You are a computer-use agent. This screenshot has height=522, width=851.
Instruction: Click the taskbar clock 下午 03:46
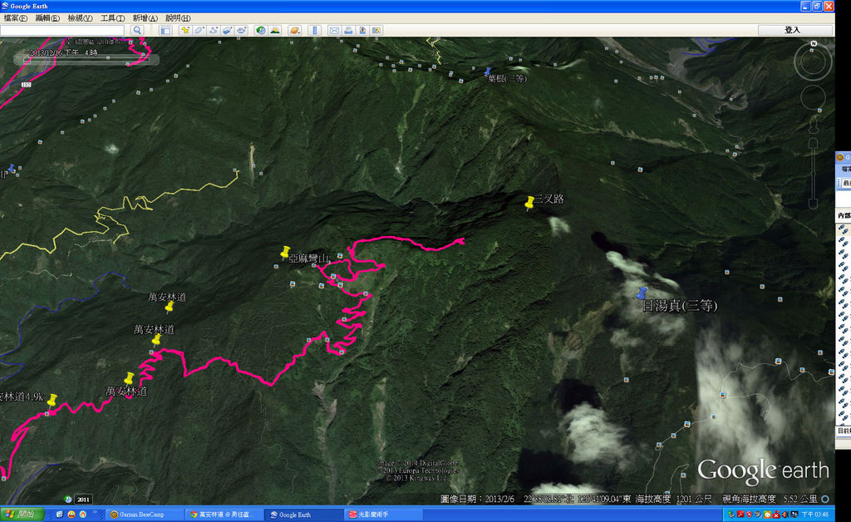point(815,515)
